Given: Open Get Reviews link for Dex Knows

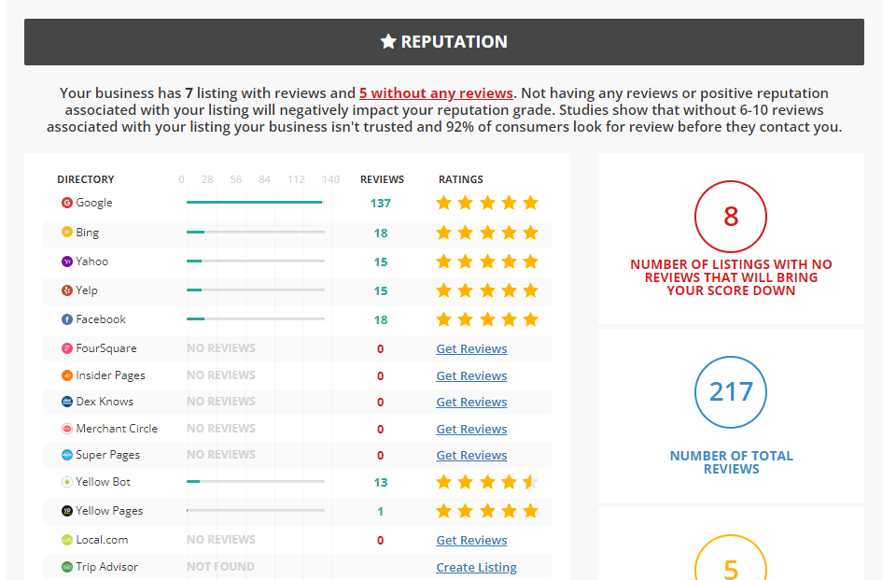Looking at the screenshot, I should click(x=471, y=403).
